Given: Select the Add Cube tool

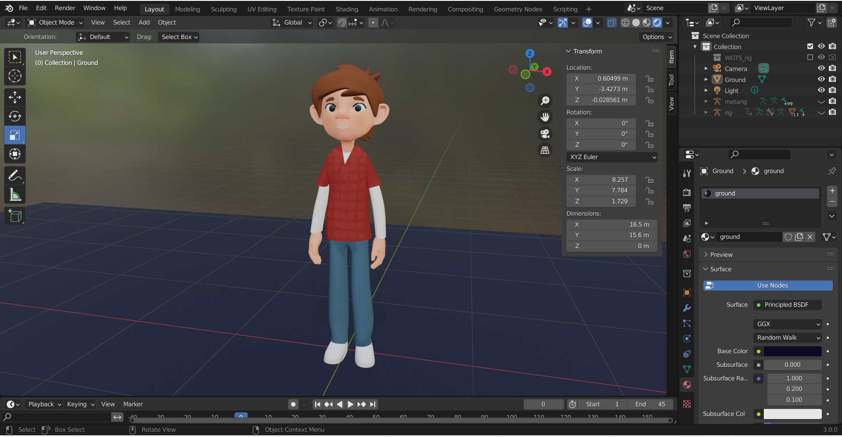Looking at the screenshot, I should 15,216.
